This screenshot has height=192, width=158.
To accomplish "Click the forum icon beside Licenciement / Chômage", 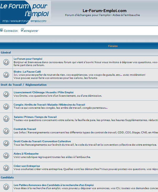I will pyautogui.click(x=6, y=94).
